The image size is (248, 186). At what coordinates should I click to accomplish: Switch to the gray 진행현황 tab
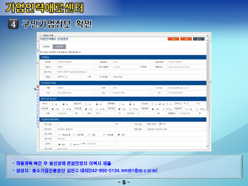(x=59, y=47)
